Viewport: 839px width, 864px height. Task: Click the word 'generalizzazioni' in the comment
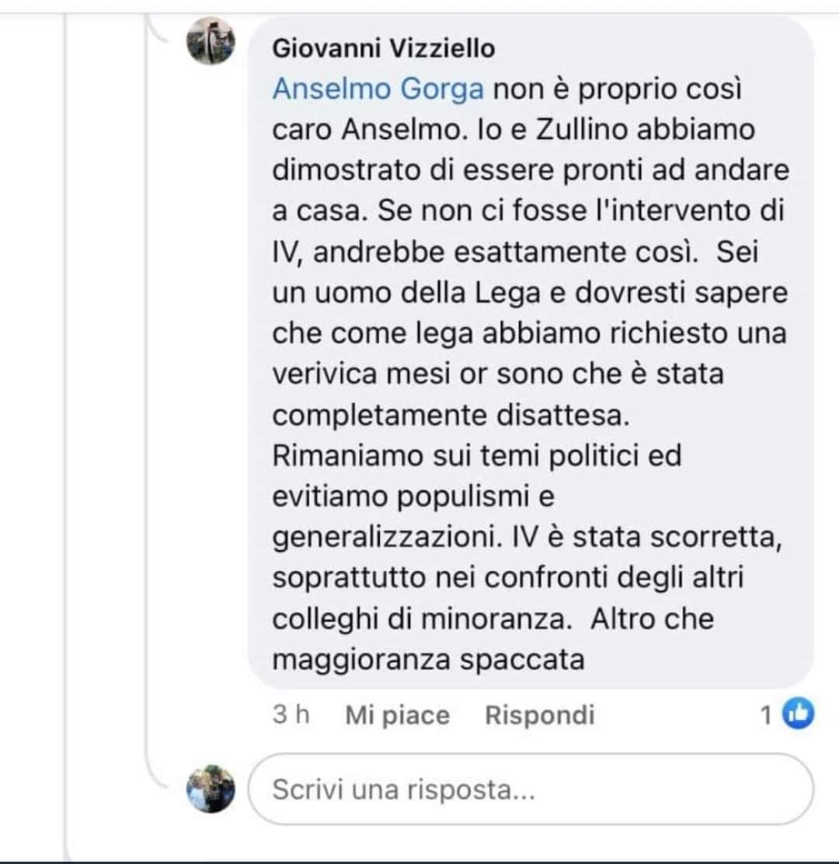385,538
